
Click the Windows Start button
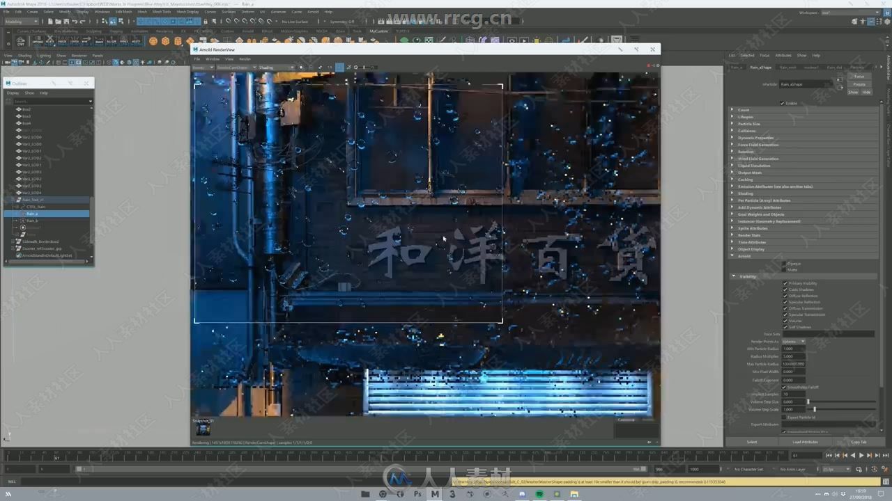coord(8,494)
